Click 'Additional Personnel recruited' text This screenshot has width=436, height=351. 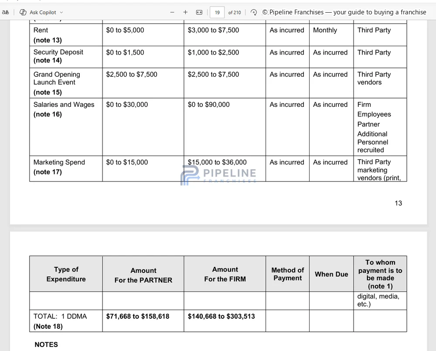373,142
